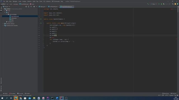Click the Collapse All icon in Project panel
The width and height of the screenshot is (179, 100).
pyautogui.click(x=31, y=7)
